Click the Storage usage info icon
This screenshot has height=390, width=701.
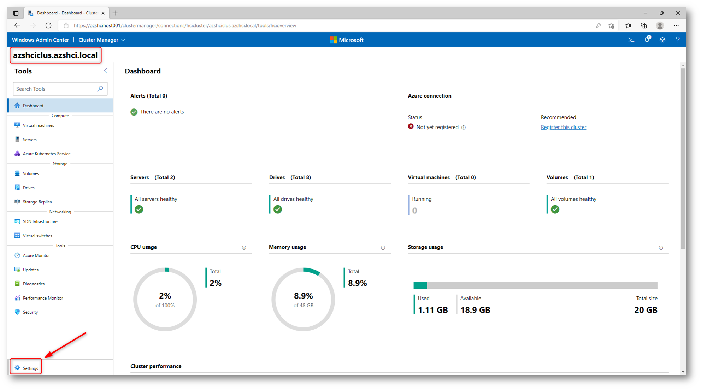tap(661, 248)
